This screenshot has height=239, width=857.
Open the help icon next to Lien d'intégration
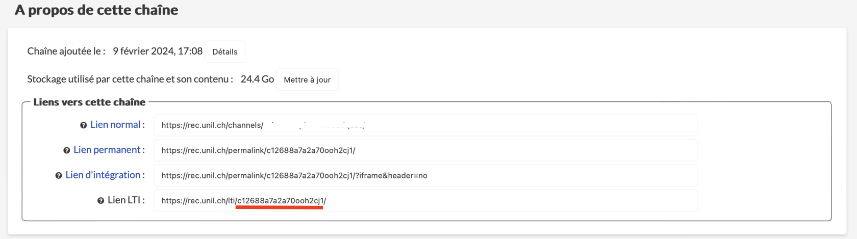(x=59, y=176)
